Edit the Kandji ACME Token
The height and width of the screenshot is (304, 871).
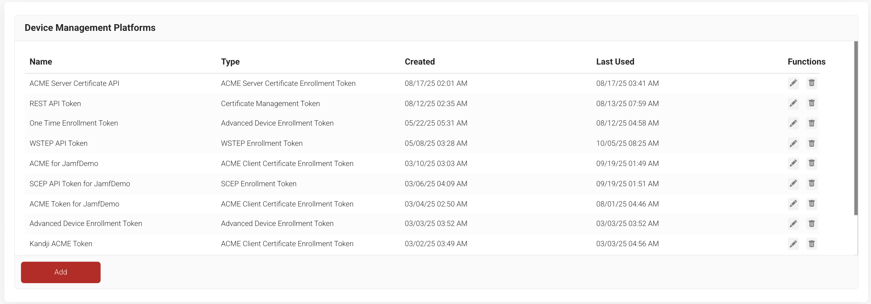click(793, 244)
